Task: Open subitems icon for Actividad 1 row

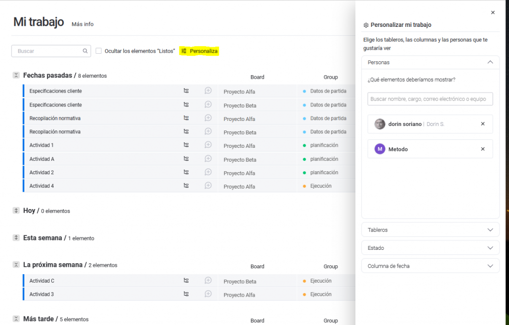Action: click(186, 145)
